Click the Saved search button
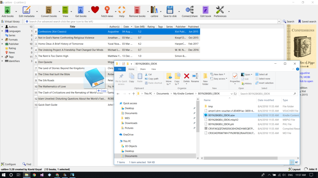 (x=307, y=22)
